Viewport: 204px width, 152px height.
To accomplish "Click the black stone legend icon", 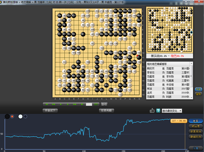I will 7,116.
